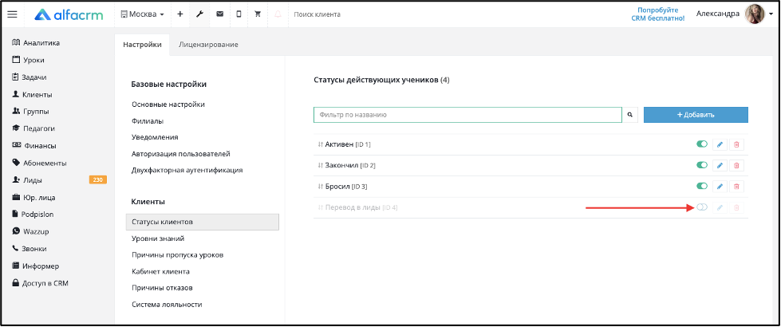This screenshot has height=327, width=781.
Task: Open Доступ в CRM in sidebar
Action: coord(40,283)
